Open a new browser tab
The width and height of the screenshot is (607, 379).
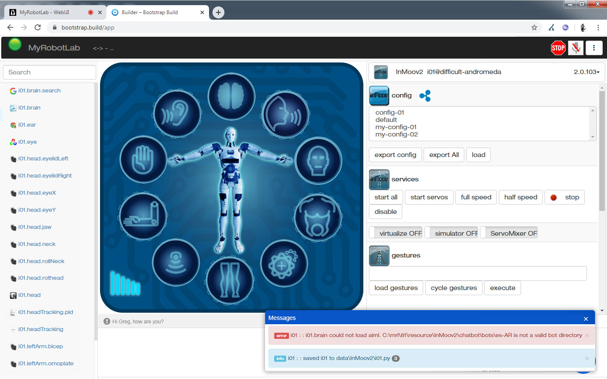pyautogui.click(x=218, y=12)
